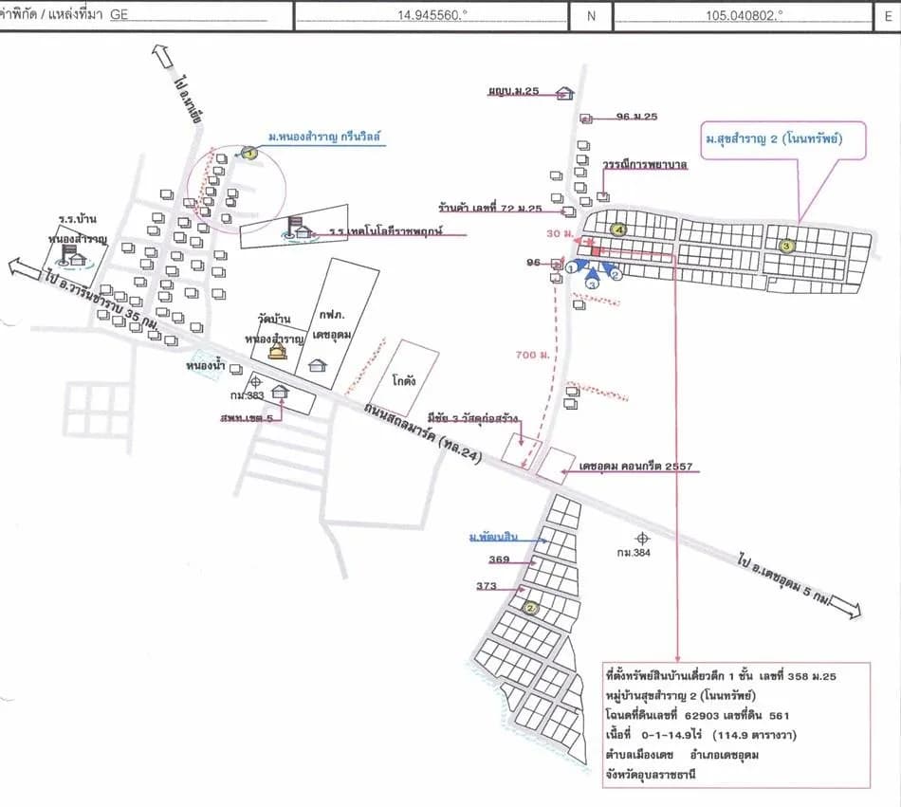Image resolution: width=901 pixels, height=807 pixels.
Task: Click the N hemisphere cell
Action: (591, 16)
